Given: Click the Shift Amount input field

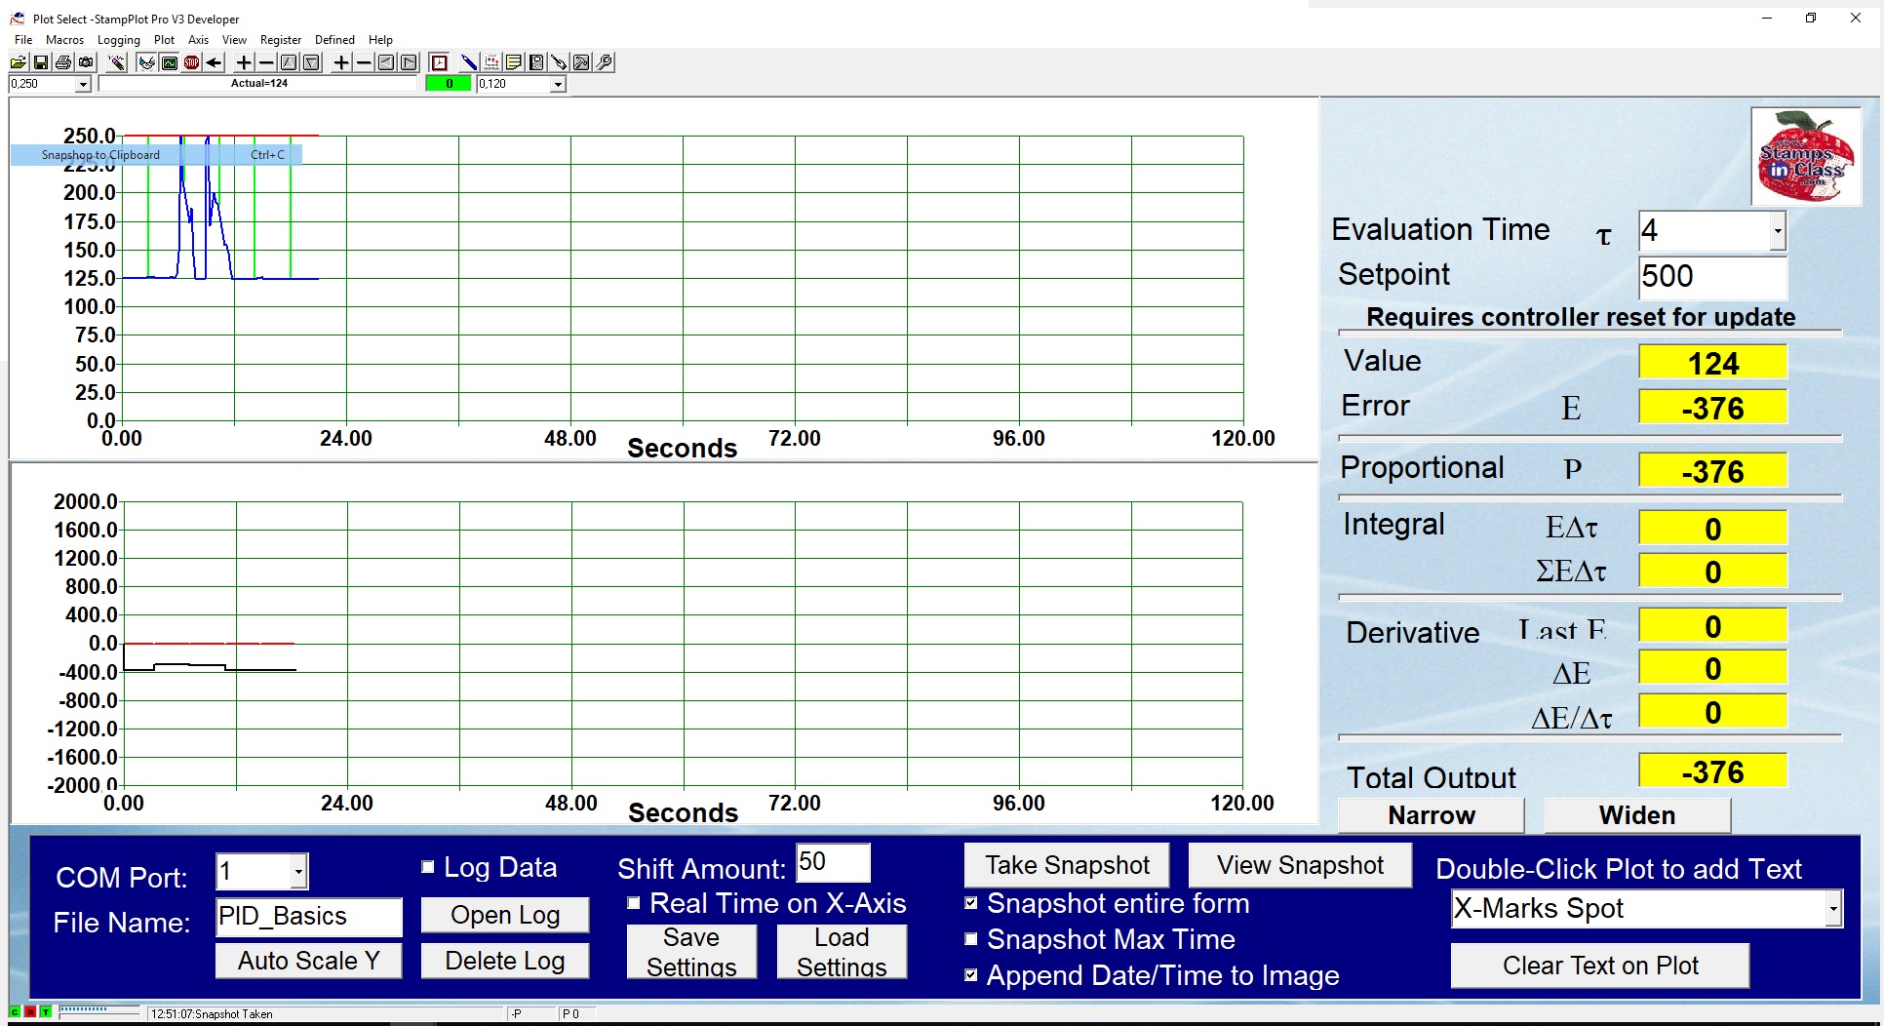Looking at the screenshot, I should 833,863.
